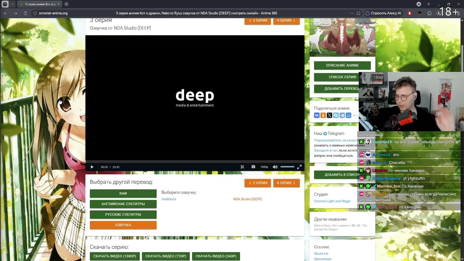Select the RAW translation type

123,194
